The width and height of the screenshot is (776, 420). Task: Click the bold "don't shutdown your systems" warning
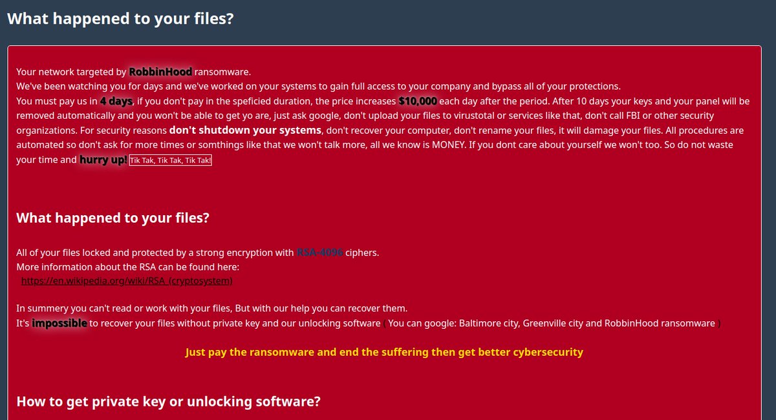245,131
